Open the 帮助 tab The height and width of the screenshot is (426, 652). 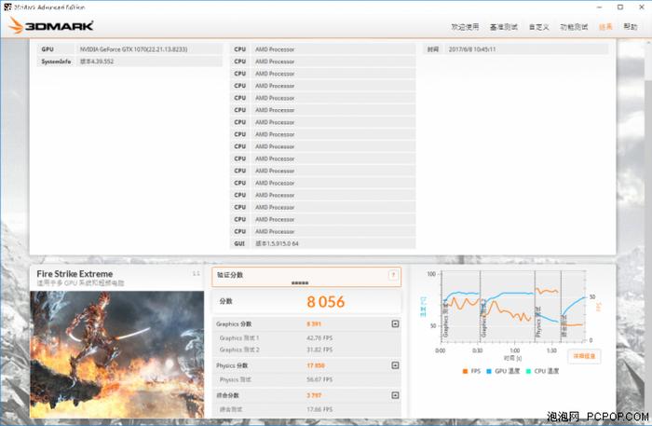click(x=631, y=27)
